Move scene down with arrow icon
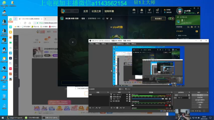This screenshot has width=214, height=120. pyautogui.click(x=100, y=108)
